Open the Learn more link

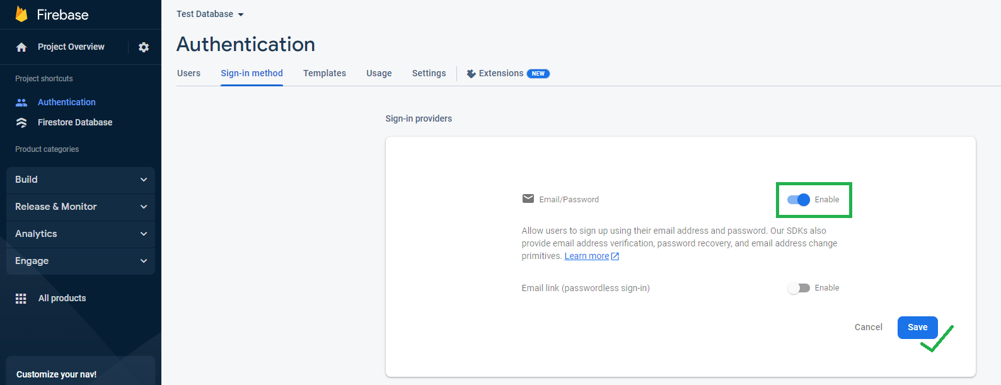pos(587,256)
